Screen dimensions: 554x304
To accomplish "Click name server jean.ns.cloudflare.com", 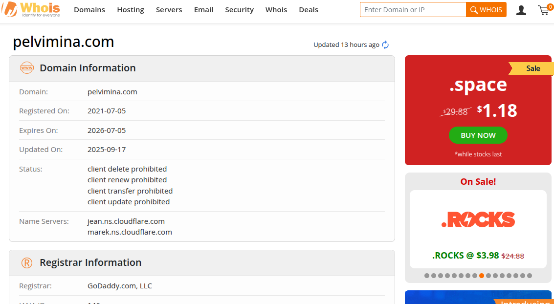I will 126,221.
